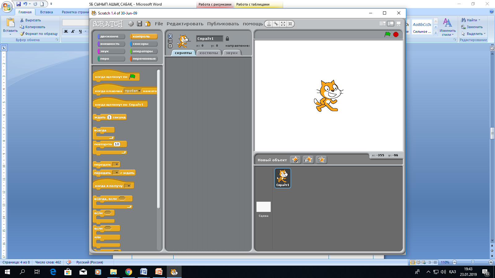Open the Найти search in Word
This screenshot has height=278, width=495.
[471, 20]
